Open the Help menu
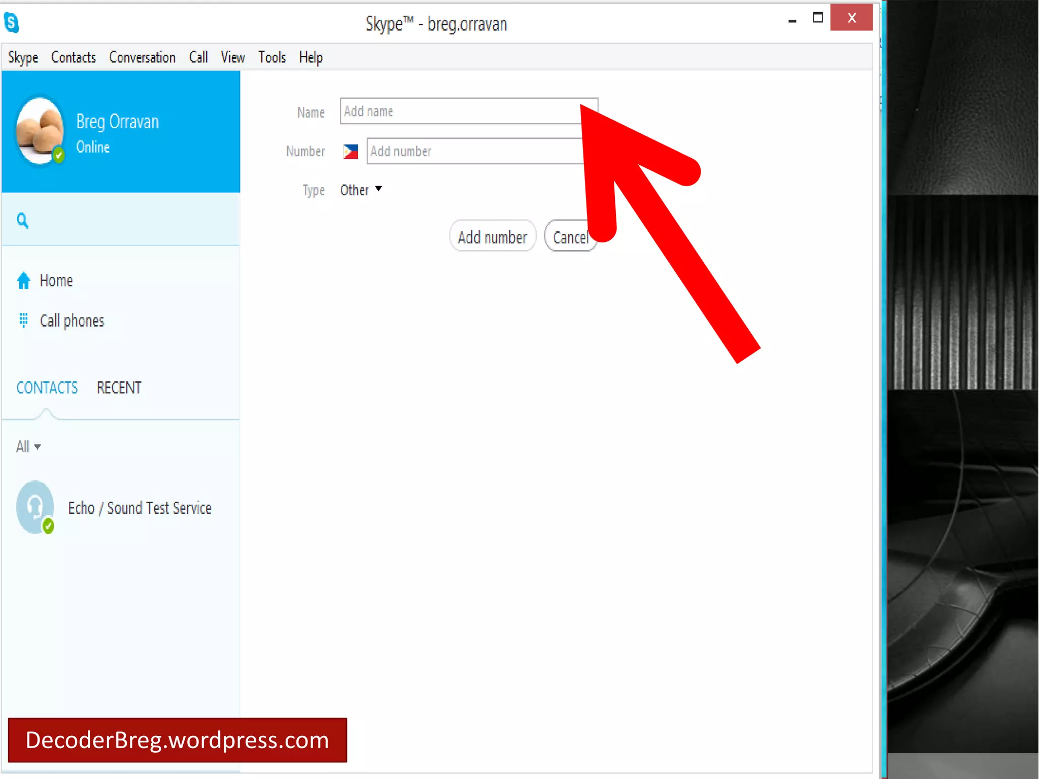The image size is (1039, 779). [310, 57]
